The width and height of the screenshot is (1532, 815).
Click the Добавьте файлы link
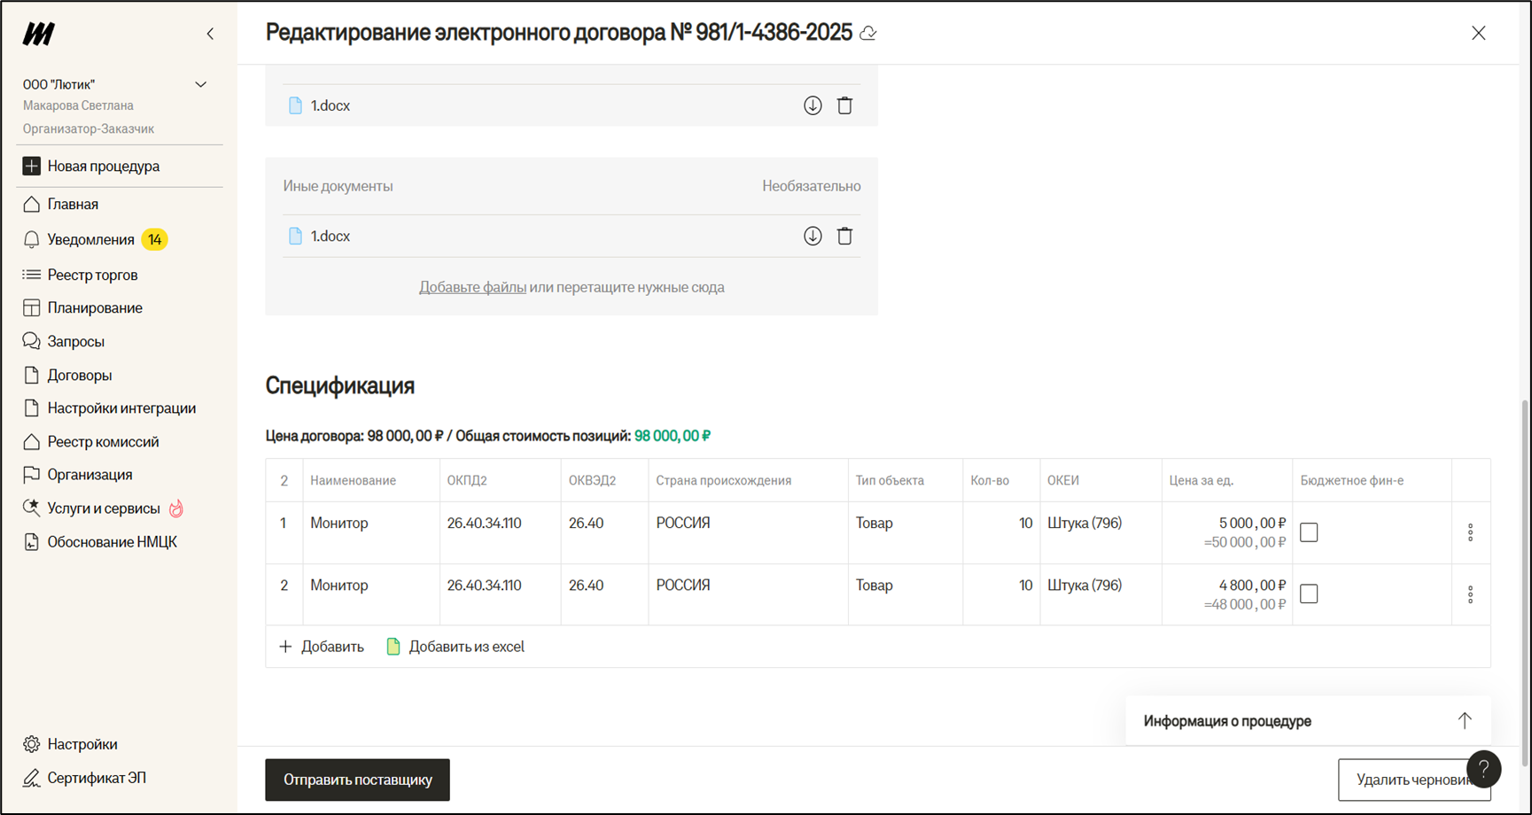coord(472,287)
